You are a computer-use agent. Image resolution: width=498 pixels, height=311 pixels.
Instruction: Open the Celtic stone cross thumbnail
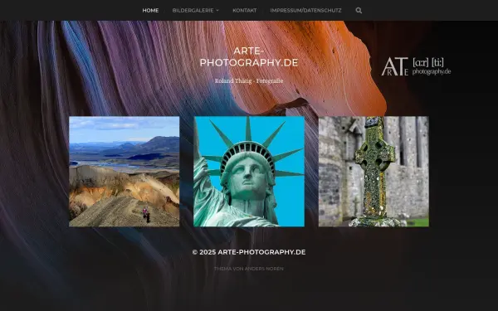coord(373,172)
